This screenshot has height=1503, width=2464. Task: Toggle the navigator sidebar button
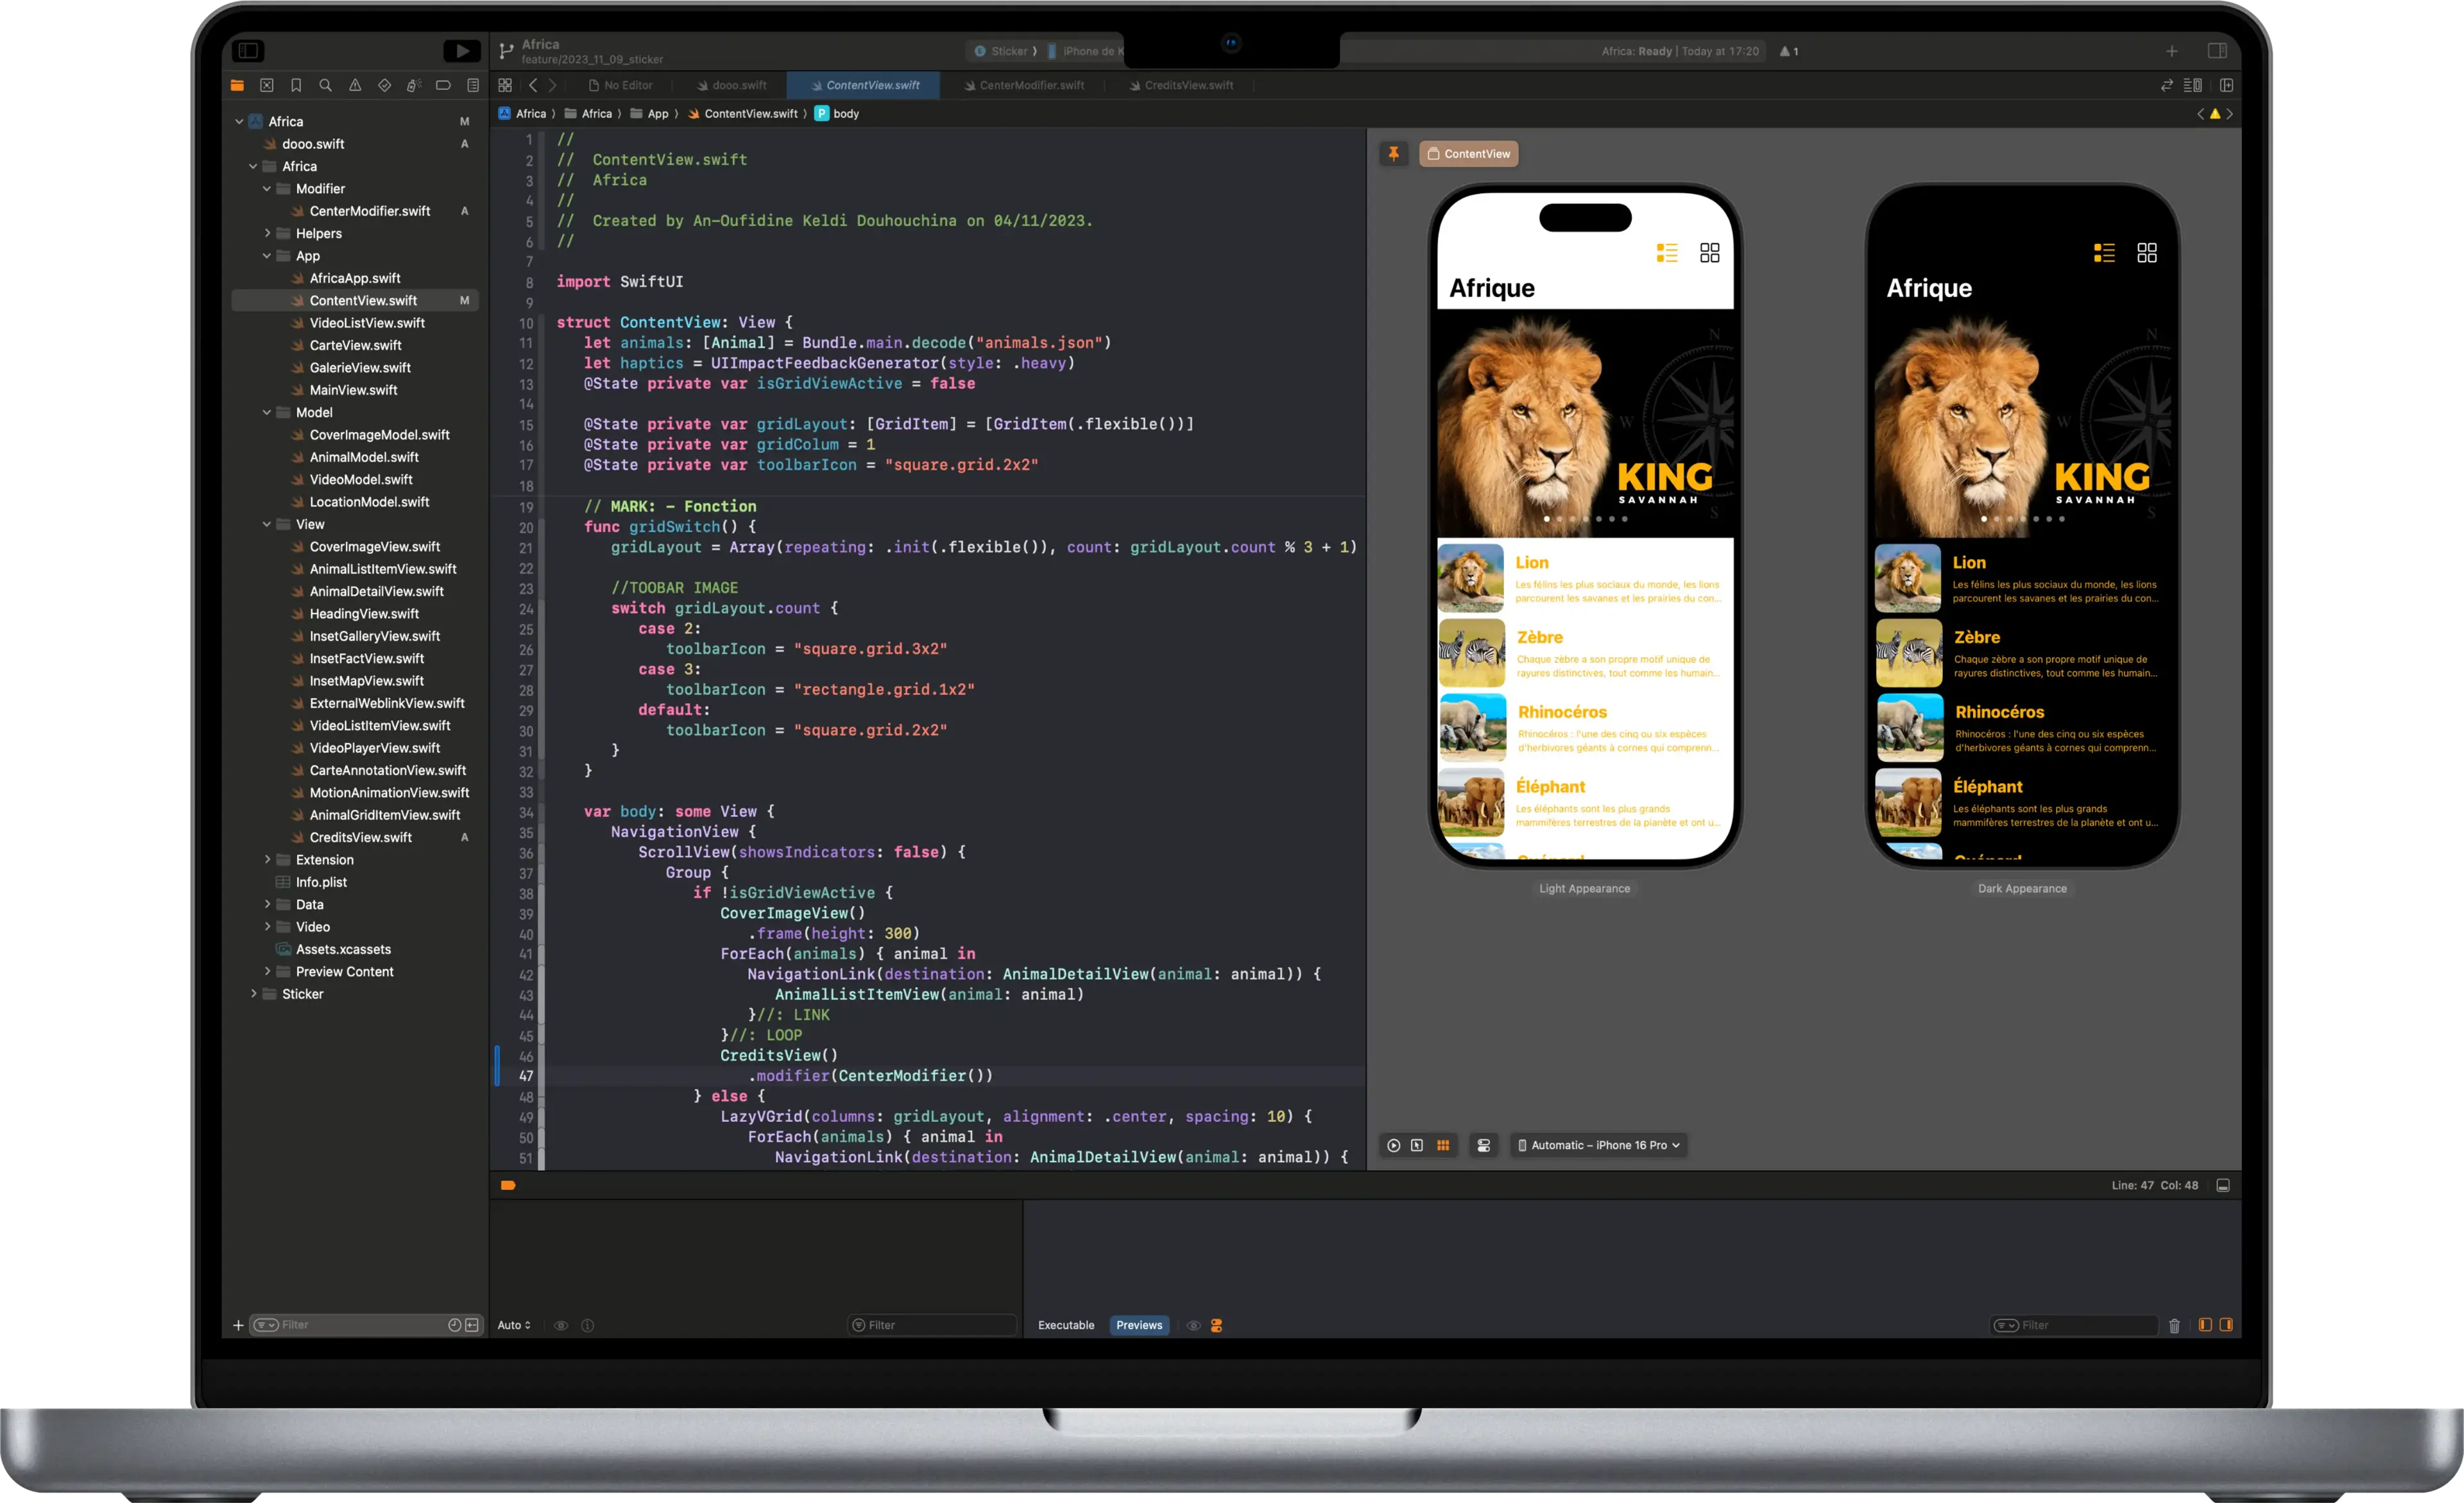coord(248,50)
